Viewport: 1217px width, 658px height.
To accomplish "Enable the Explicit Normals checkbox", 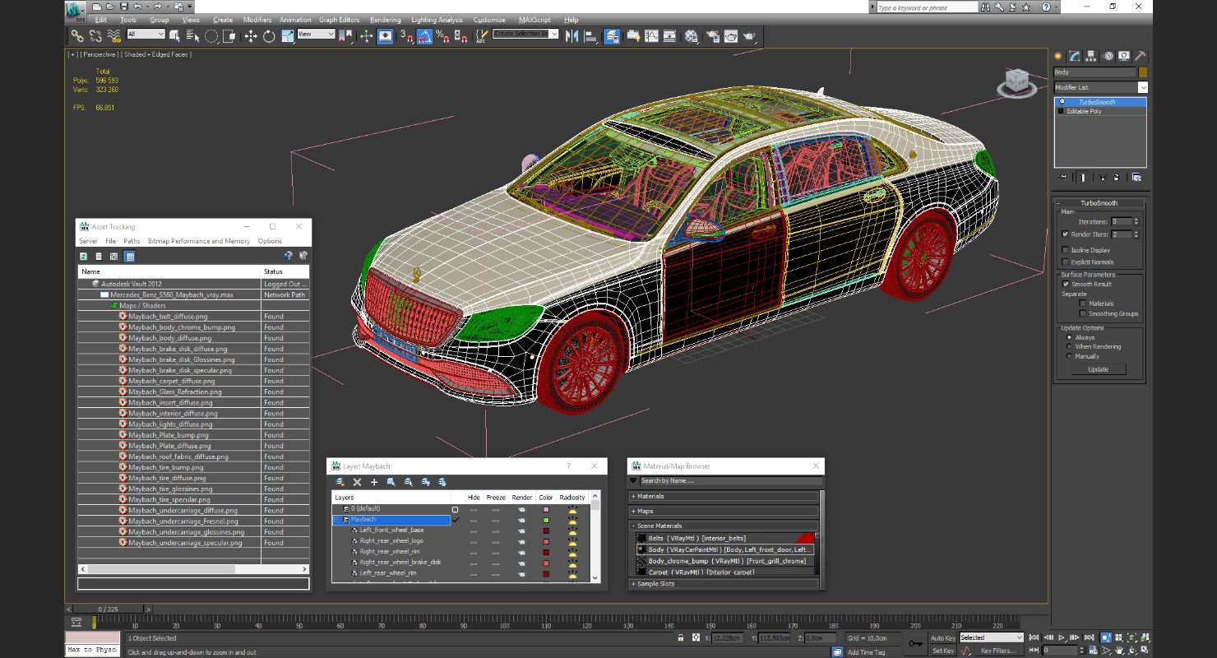I will tap(1066, 262).
